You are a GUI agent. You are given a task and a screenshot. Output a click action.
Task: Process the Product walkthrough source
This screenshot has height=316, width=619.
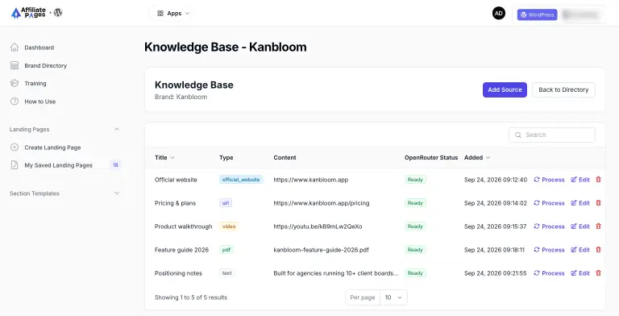(549, 227)
